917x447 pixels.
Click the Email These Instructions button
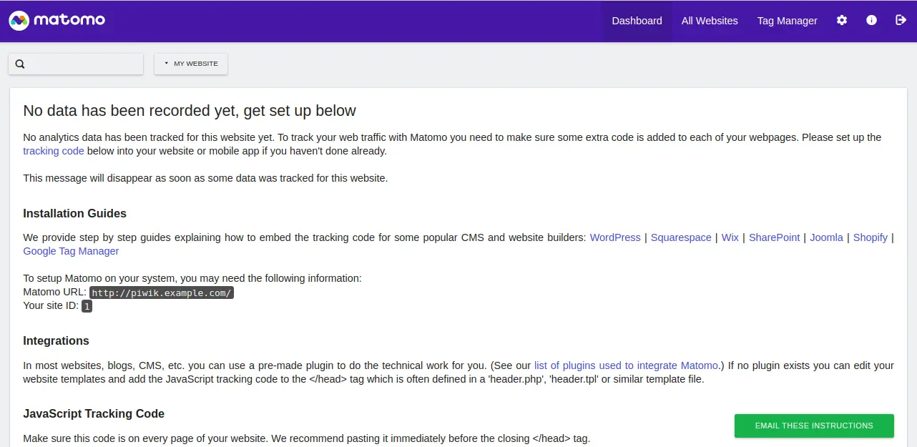814,426
